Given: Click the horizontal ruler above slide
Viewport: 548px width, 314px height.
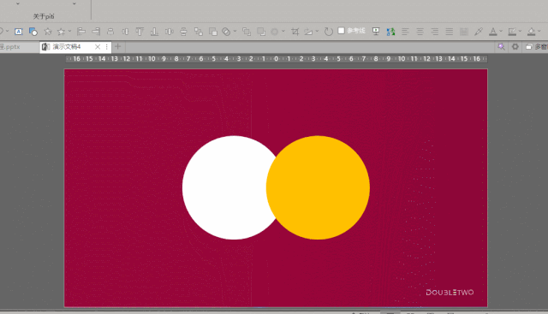Looking at the screenshot, I should click(276, 59).
